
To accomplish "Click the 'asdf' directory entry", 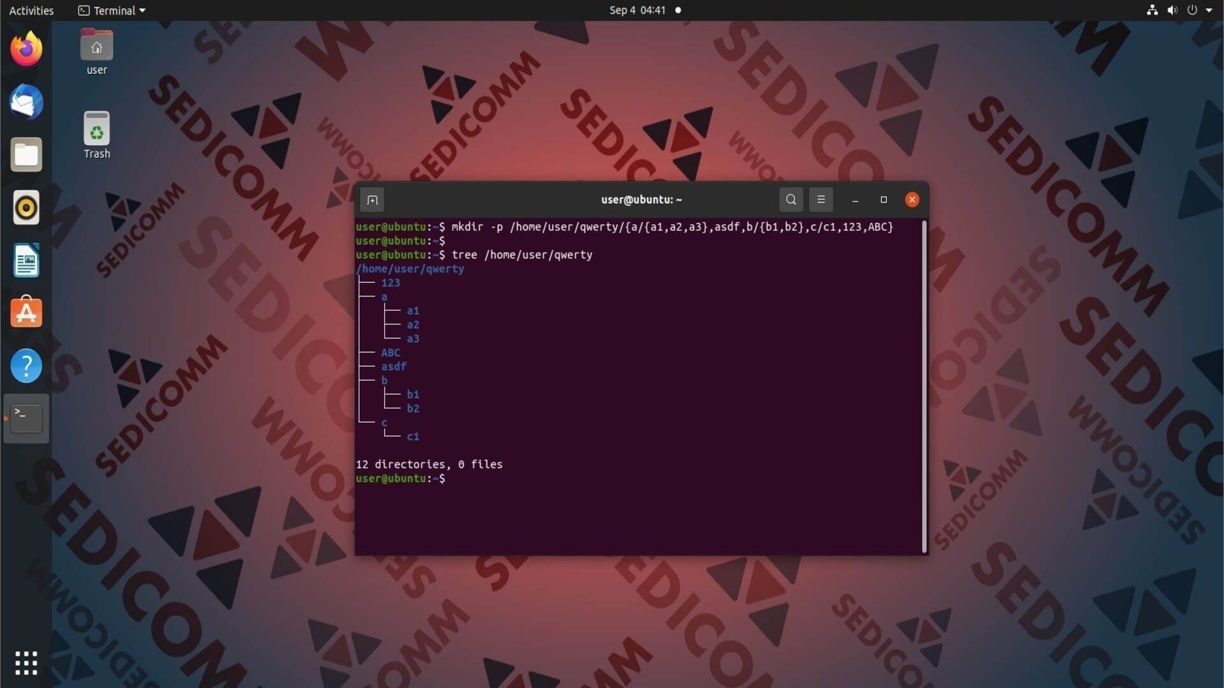I will (x=394, y=367).
